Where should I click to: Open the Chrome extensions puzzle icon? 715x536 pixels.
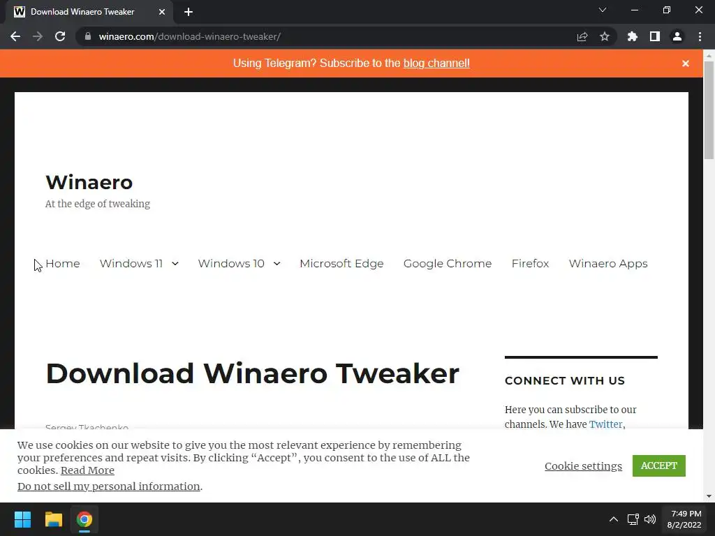[x=633, y=36]
